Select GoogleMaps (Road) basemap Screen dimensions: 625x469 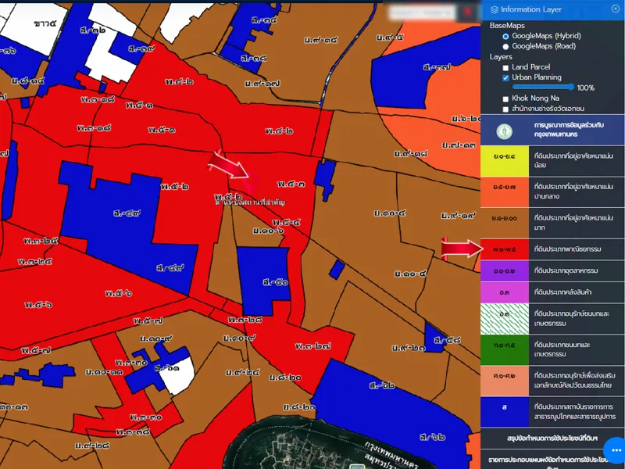pos(505,46)
